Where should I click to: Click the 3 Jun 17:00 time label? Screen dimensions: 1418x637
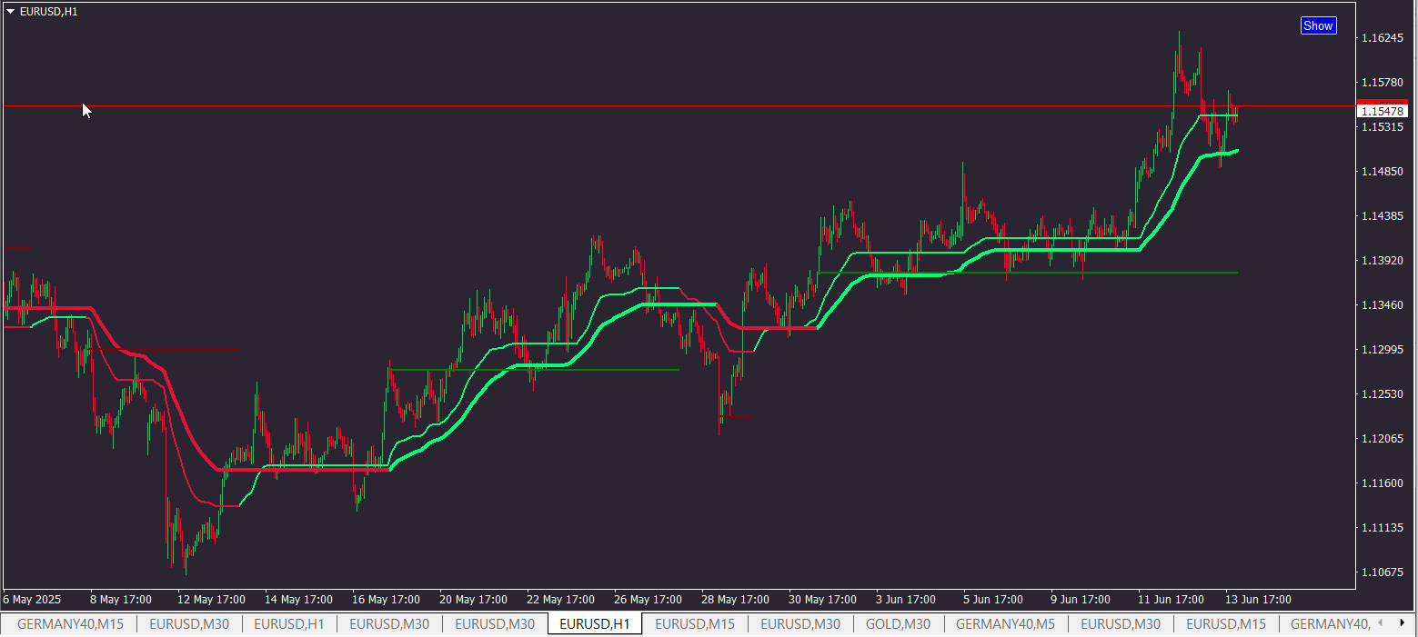coord(906,600)
